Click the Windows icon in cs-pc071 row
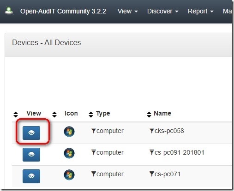Image resolution: width=234 pixels, height=191 pixels. (x=69, y=175)
